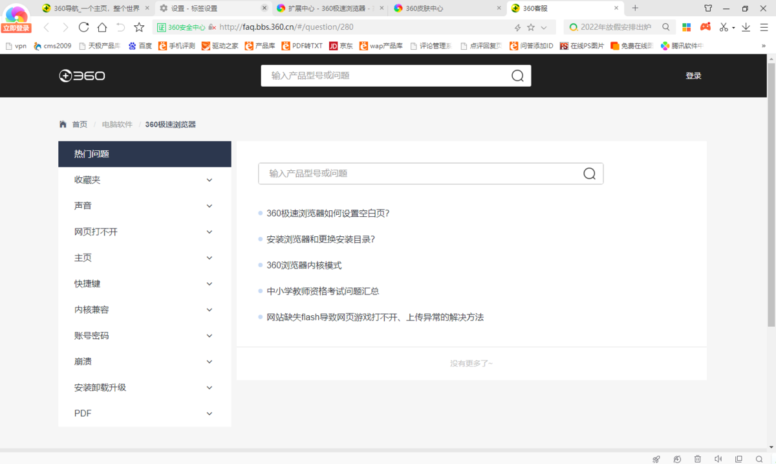
Task: Open the bookmark star dropdown next to address bar
Action: pos(543,27)
